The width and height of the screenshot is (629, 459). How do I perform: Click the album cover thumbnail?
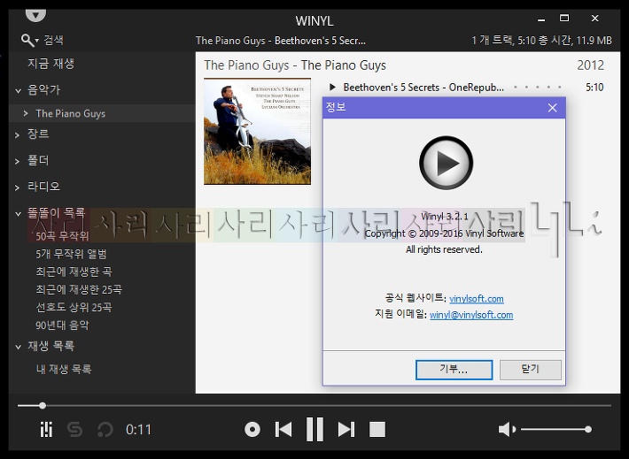[257, 131]
